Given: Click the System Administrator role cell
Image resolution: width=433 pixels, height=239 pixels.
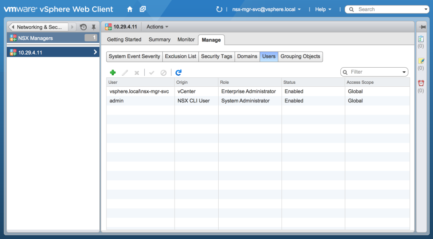Looking at the screenshot, I should click(250, 101).
